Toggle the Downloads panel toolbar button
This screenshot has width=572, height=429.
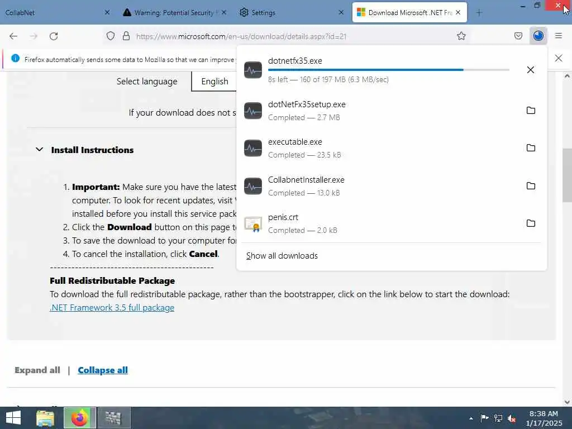coord(538,36)
